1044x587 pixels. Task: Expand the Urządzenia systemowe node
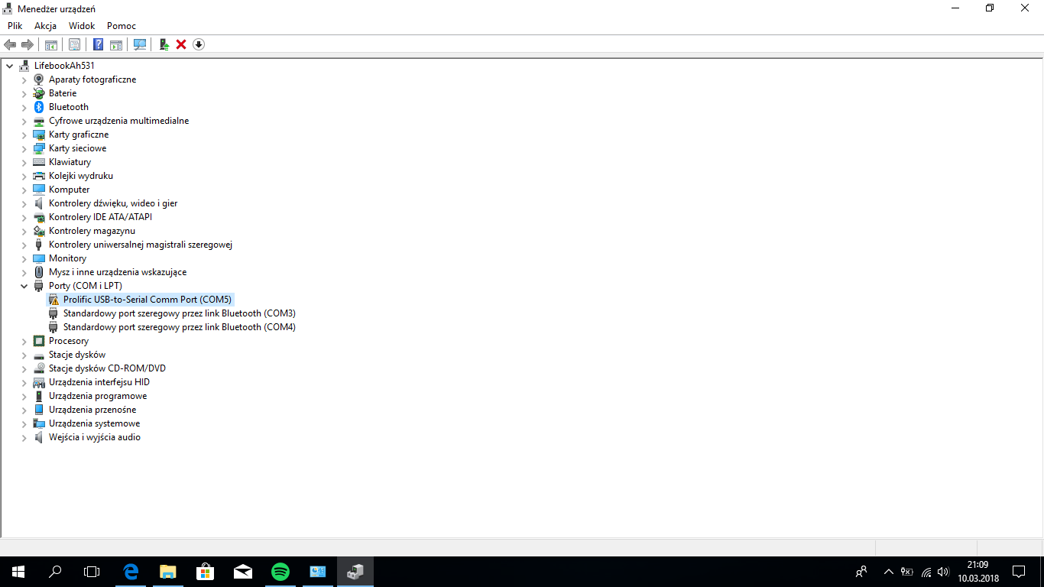click(x=24, y=423)
